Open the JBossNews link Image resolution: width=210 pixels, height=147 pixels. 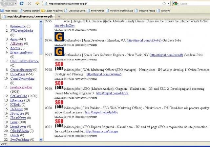(18, 118)
